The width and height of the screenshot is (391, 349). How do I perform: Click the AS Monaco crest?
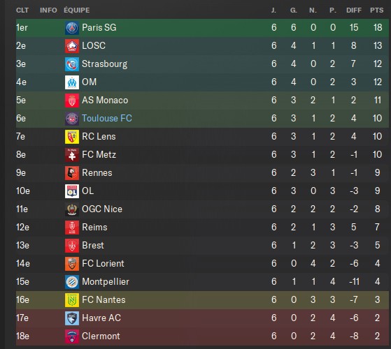click(72, 101)
